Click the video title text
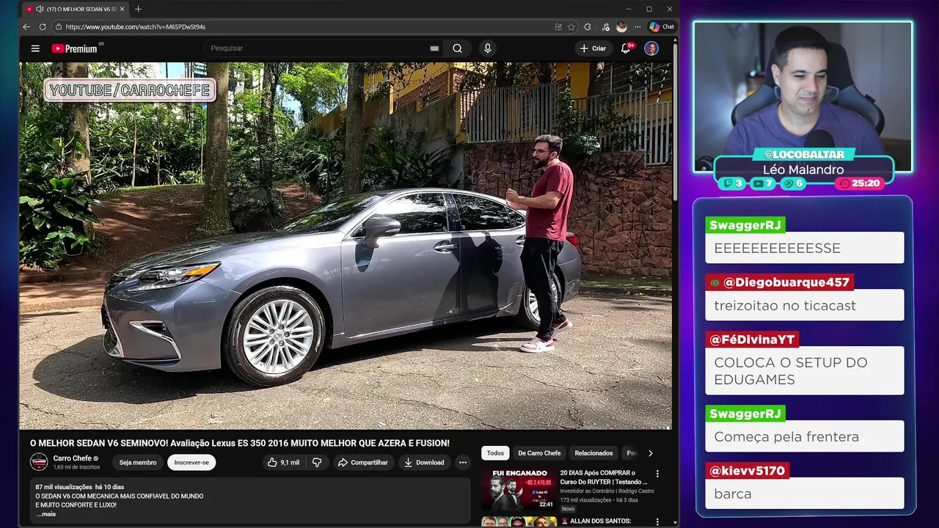 (x=239, y=443)
